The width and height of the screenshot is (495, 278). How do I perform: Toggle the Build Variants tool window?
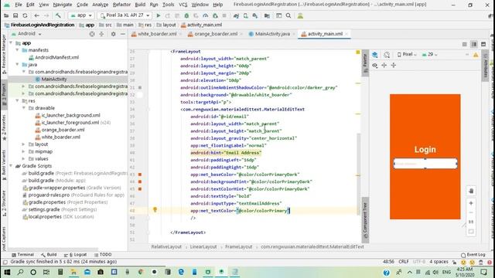pos(4,164)
